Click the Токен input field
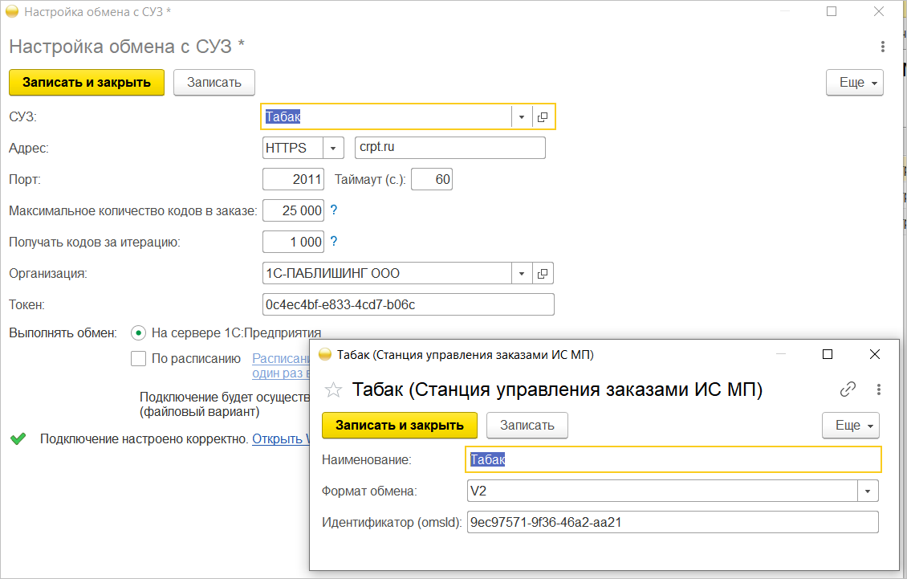 tap(409, 305)
